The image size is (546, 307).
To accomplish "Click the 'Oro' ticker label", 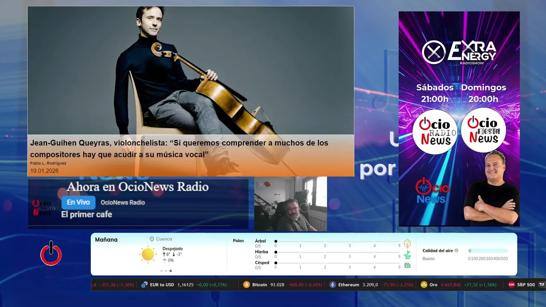I will click(433, 284).
